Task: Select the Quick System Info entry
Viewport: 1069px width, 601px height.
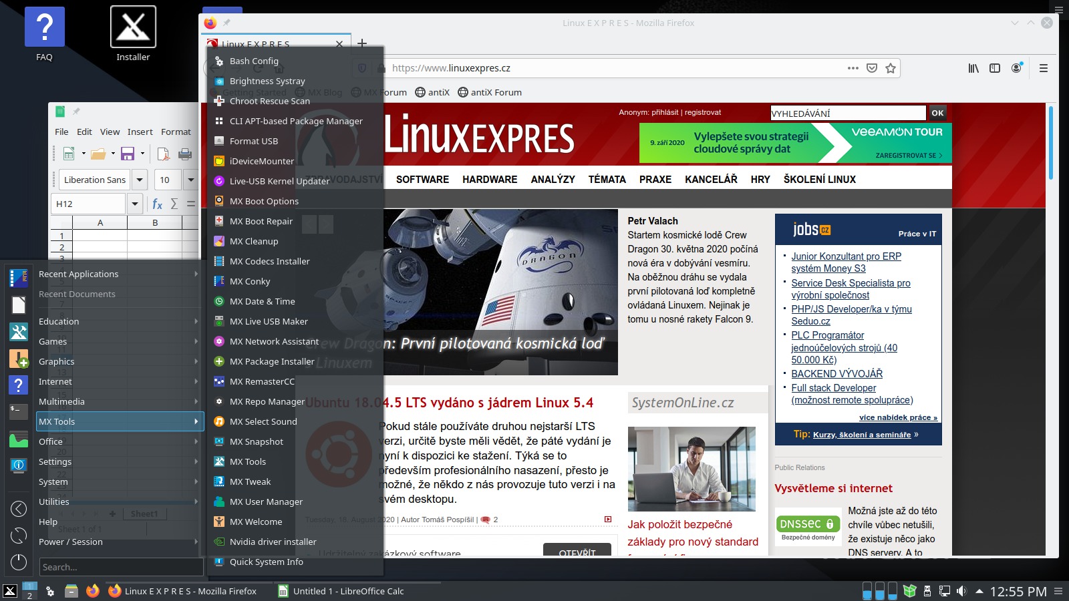Action: [x=295, y=562]
